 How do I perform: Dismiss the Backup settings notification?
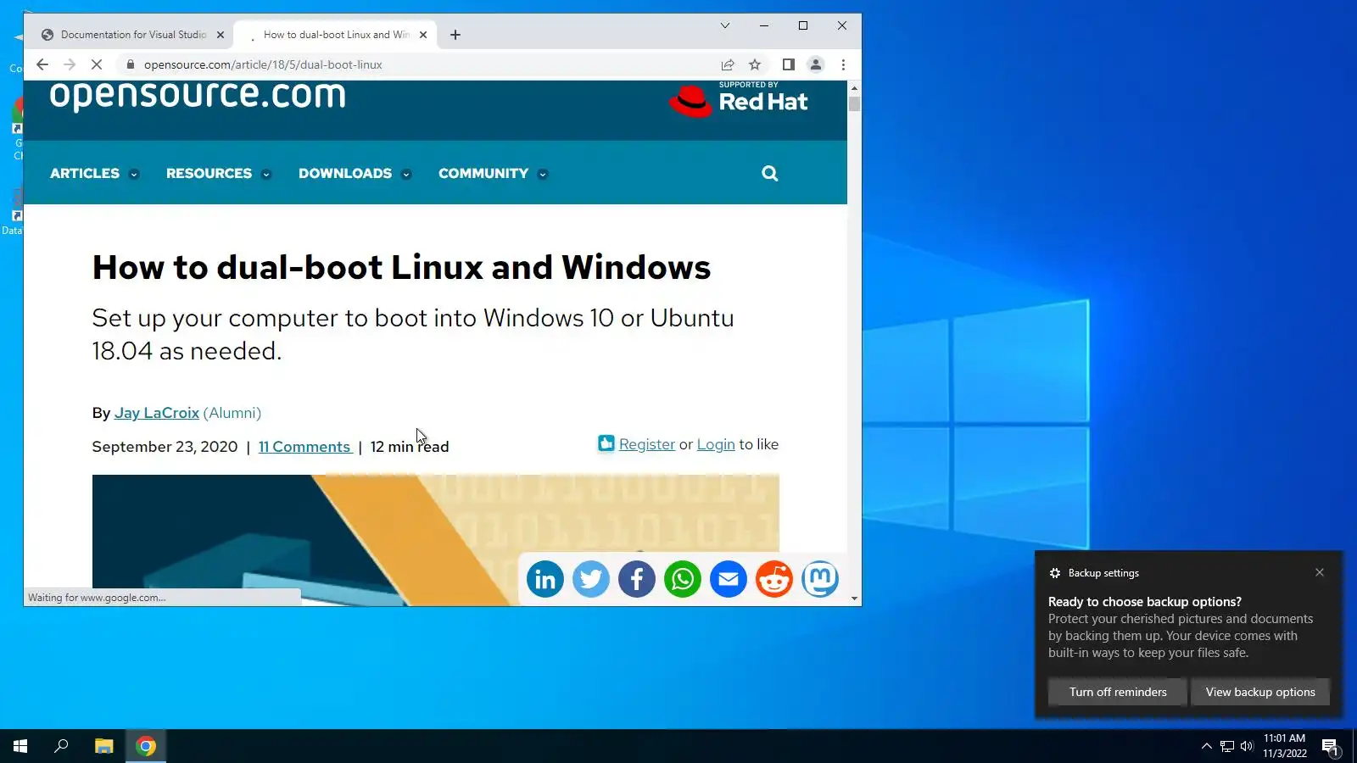pyautogui.click(x=1320, y=572)
